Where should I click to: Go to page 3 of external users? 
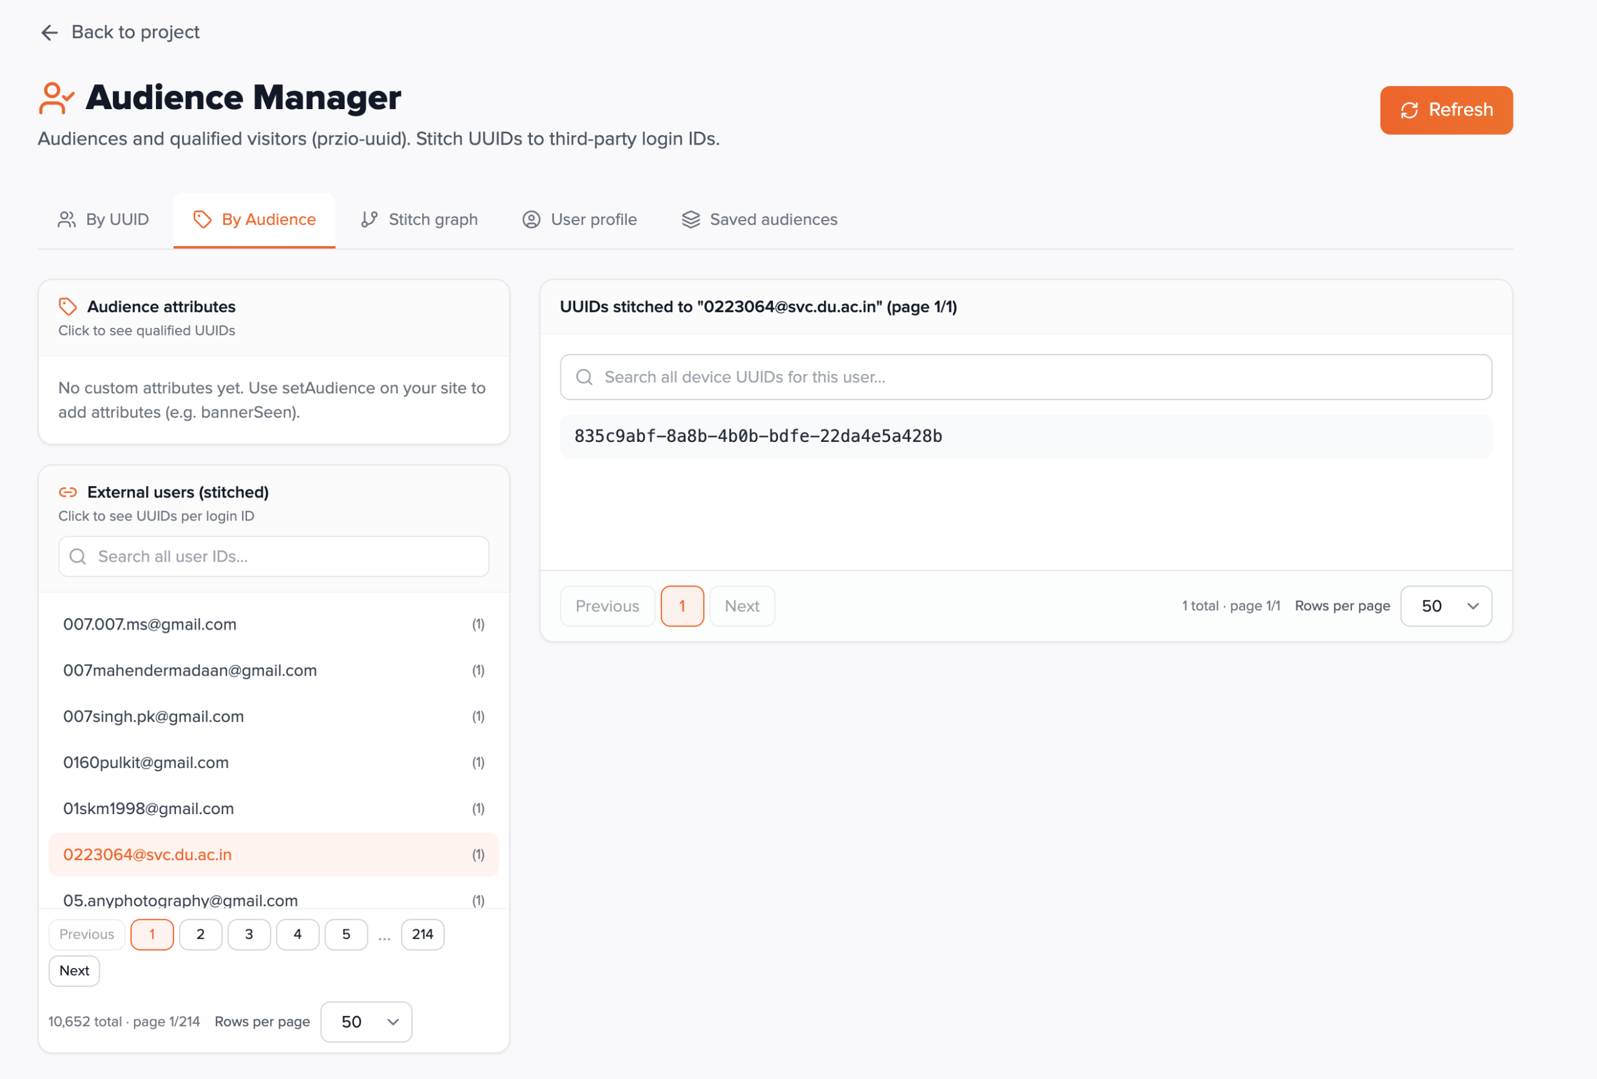249,934
